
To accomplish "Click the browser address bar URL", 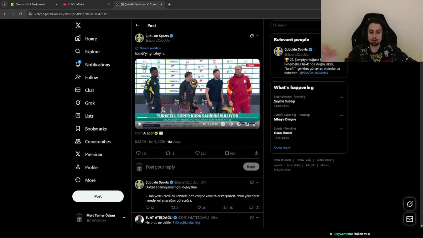I will [71, 14].
